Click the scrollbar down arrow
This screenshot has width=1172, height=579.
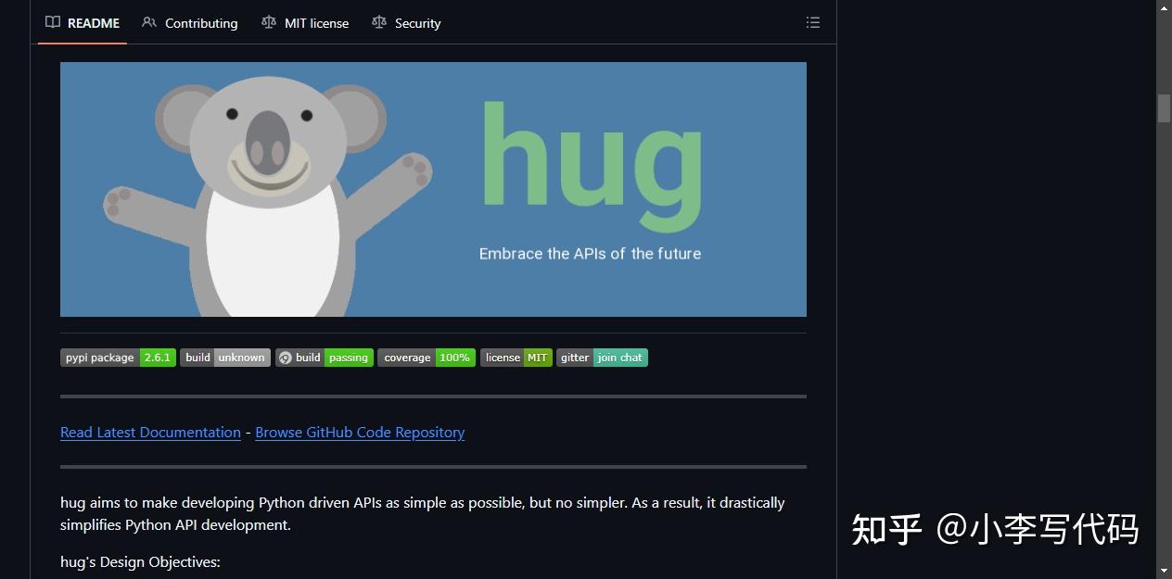(x=1164, y=571)
